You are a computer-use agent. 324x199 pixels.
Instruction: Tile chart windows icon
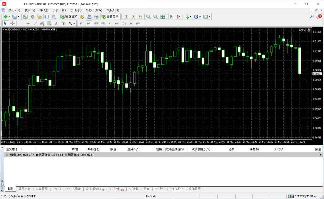pyautogui.click(x=162, y=16)
